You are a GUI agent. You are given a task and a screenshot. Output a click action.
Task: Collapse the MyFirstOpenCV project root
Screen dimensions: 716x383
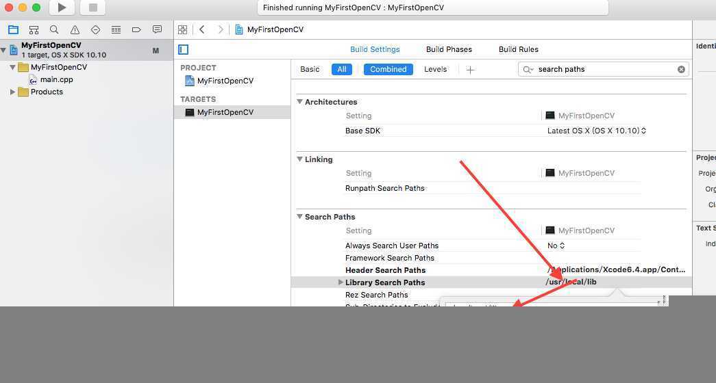tap(3, 50)
